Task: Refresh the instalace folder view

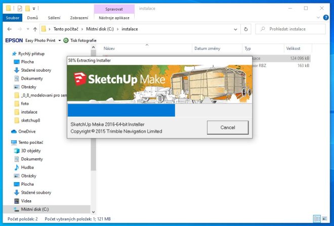Action: 246,29
